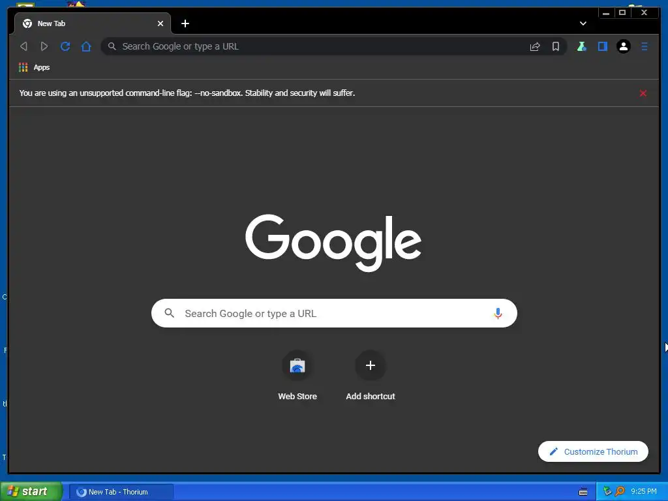Click the search icon in address bar
The image size is (668, 501).
click(x=112, y=46)
